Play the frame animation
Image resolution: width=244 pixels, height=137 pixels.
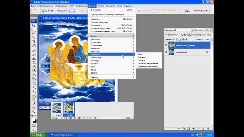75,118
